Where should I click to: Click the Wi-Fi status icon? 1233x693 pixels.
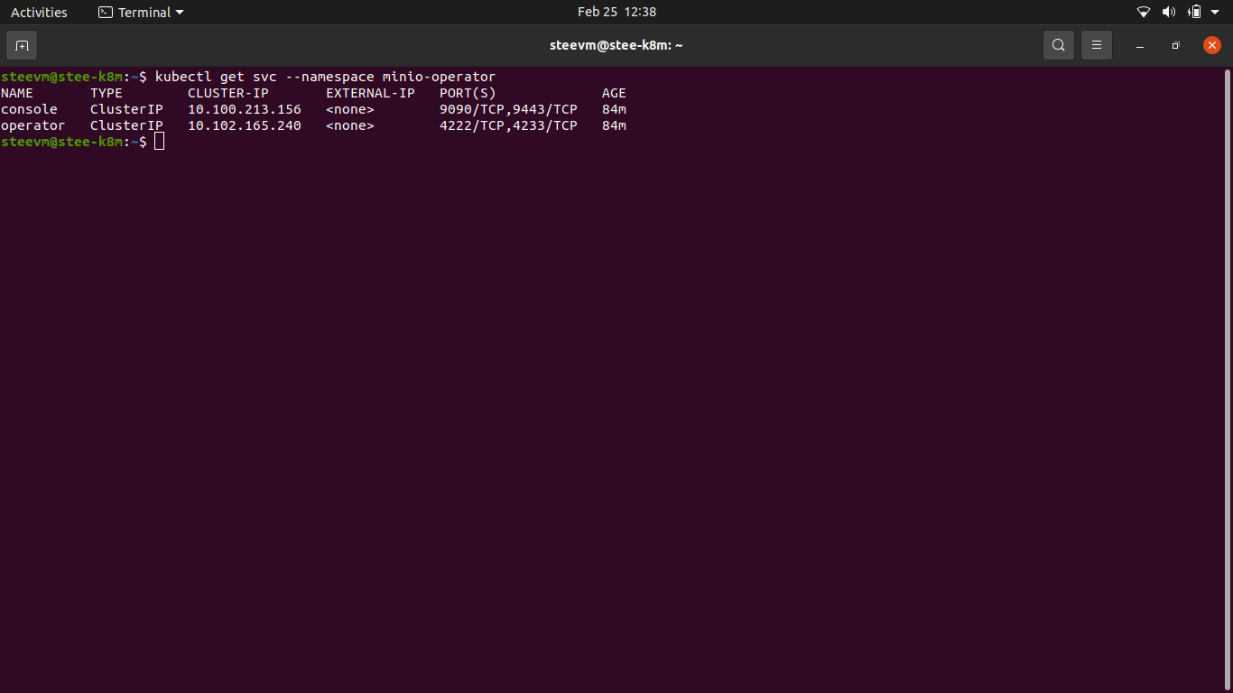point(1143,12)
